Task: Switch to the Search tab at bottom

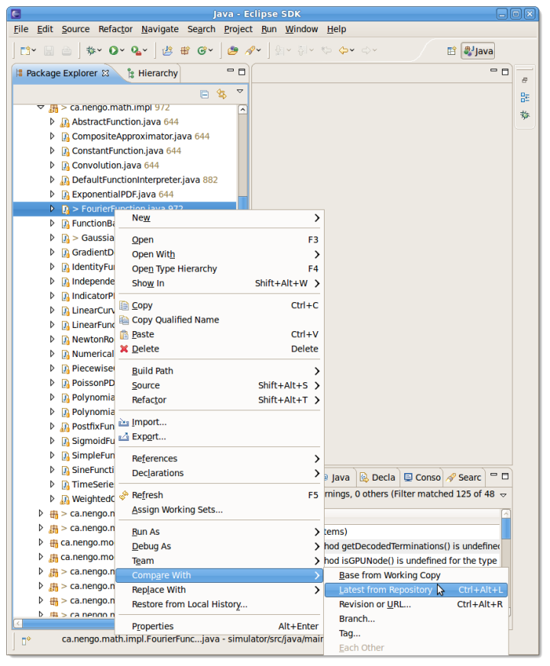Action: tap(463, 478)
